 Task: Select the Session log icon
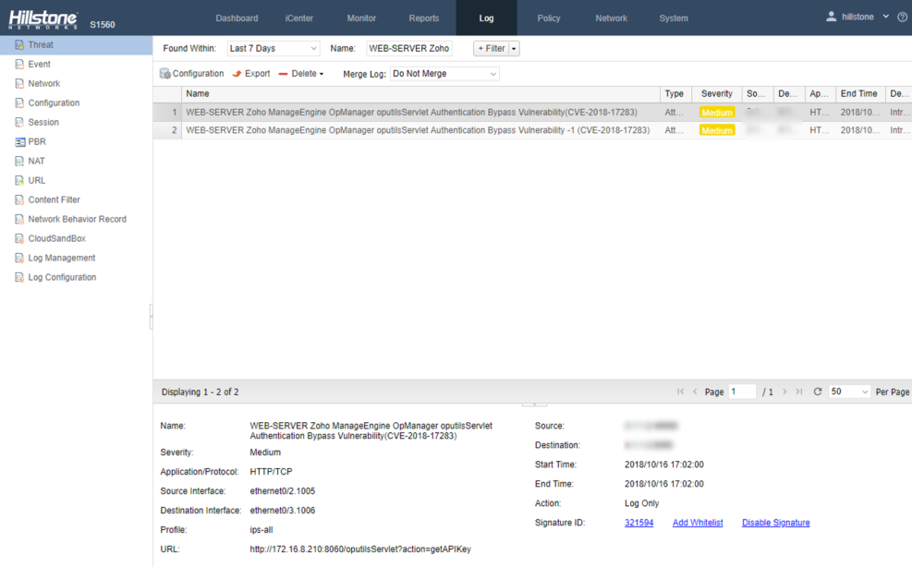[x=19, y=122]
